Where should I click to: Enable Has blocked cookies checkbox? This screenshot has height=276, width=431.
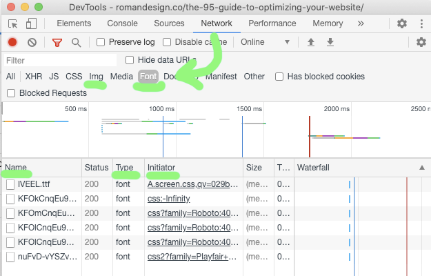pyautogui.click(x=279, y=77)
